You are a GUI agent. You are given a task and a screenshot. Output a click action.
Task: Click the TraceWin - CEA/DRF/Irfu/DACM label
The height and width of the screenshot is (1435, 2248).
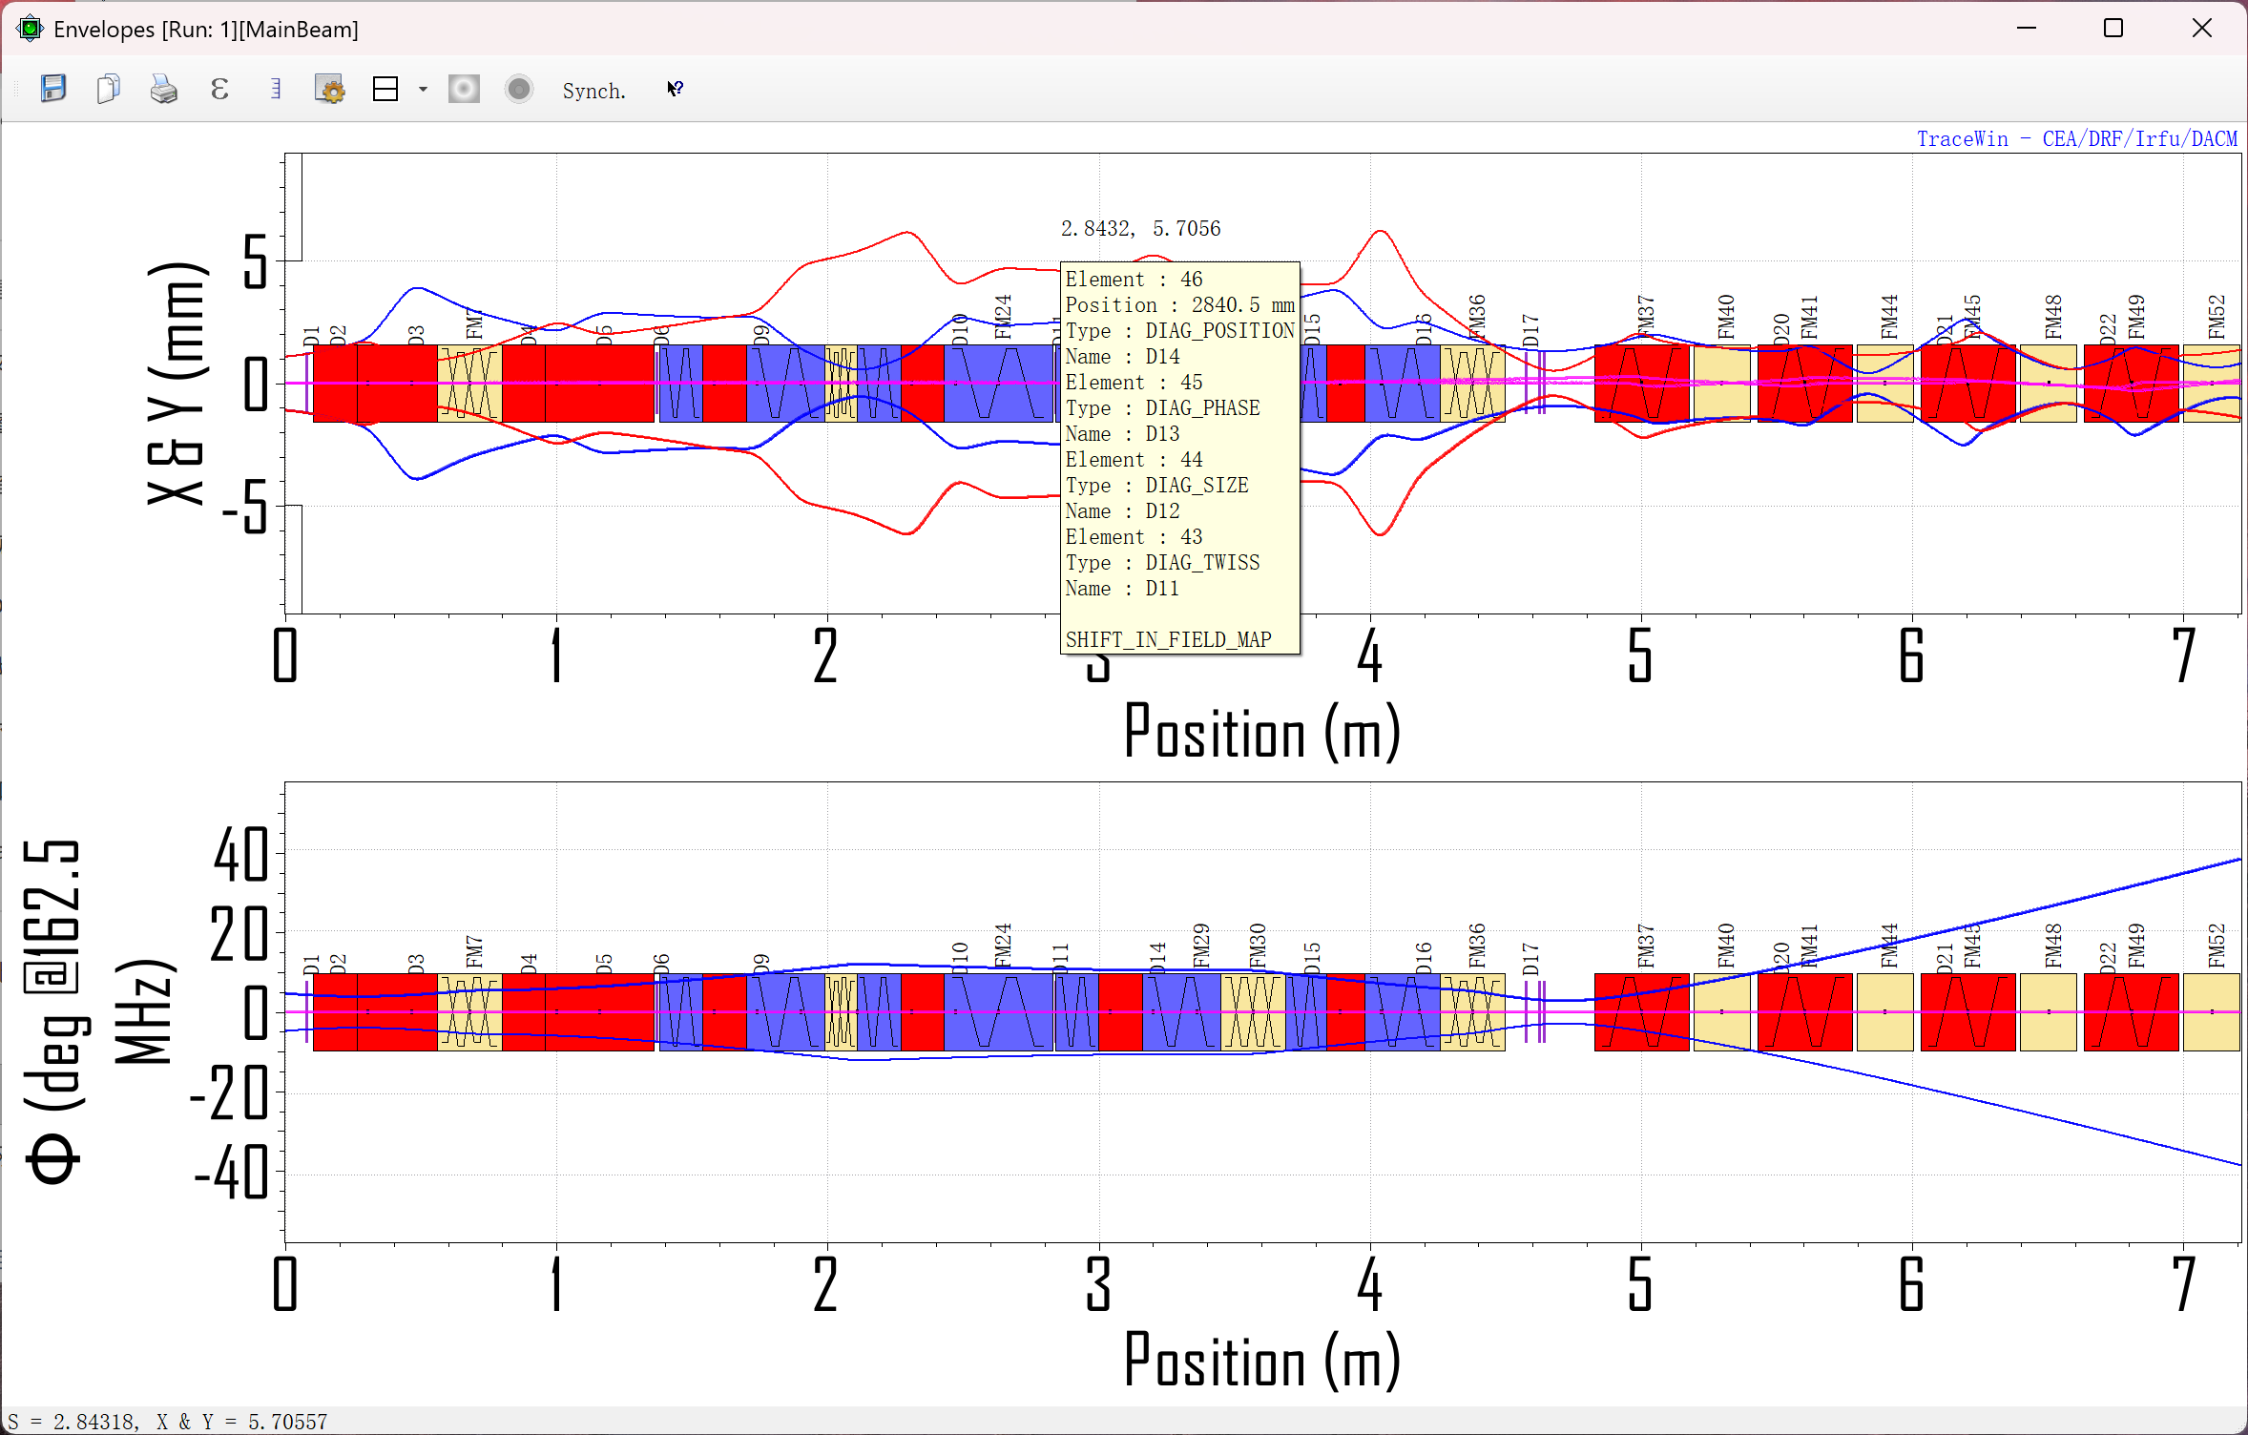(2077, 139)
